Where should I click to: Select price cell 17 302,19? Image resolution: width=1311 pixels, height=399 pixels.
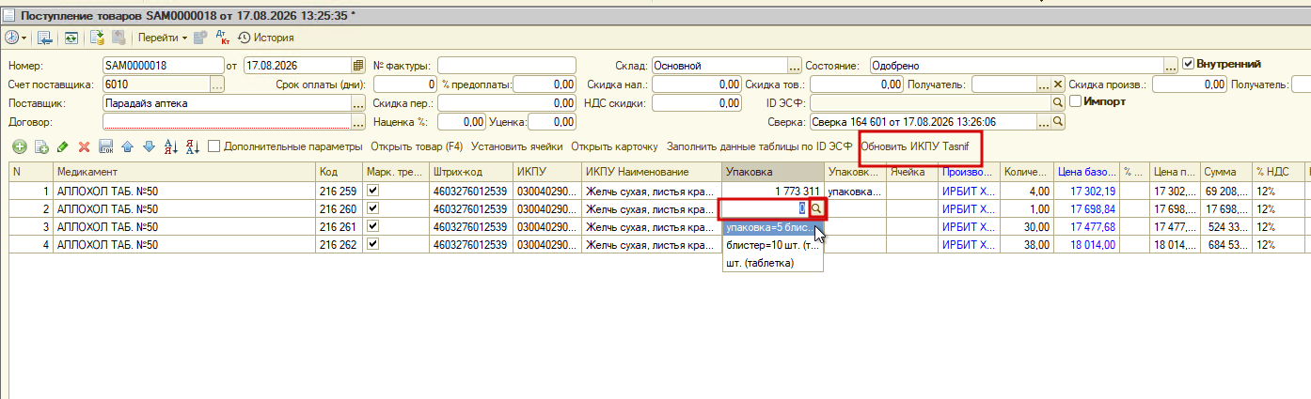pyautogui.click(x=1087, y=191)
